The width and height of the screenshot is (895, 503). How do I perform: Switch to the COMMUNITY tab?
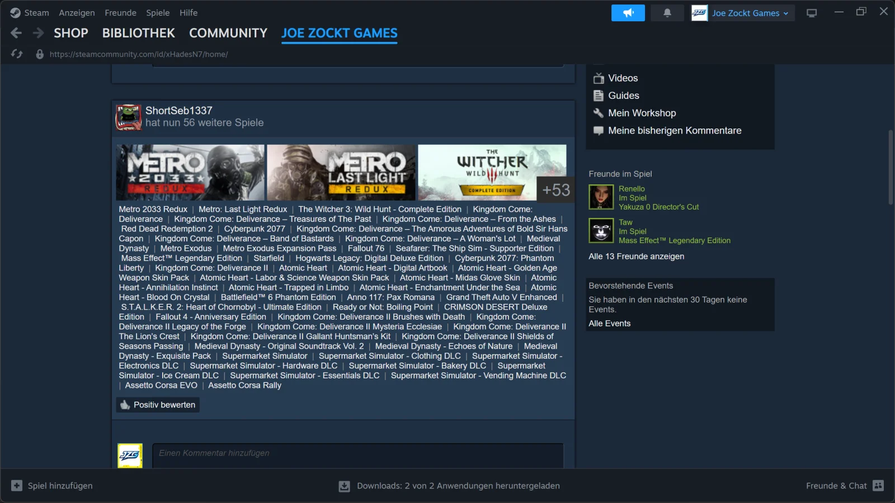[x=228, y=33]
